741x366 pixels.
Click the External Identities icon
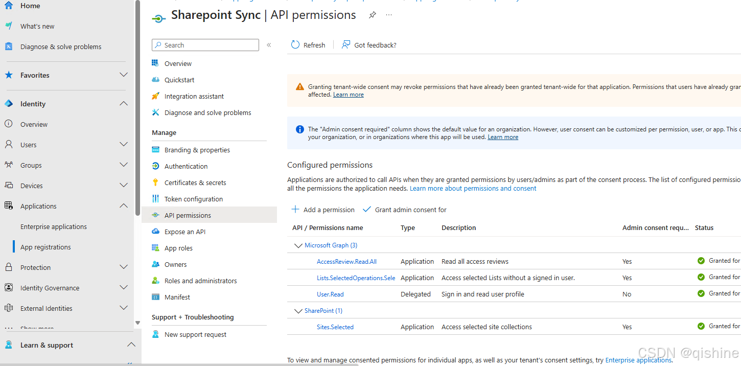click(x=8, y=308)
